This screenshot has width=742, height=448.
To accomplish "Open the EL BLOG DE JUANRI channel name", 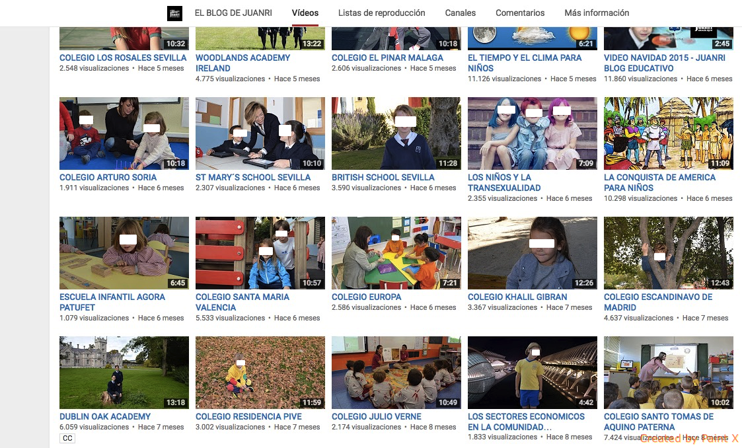I will pos(233,13).
